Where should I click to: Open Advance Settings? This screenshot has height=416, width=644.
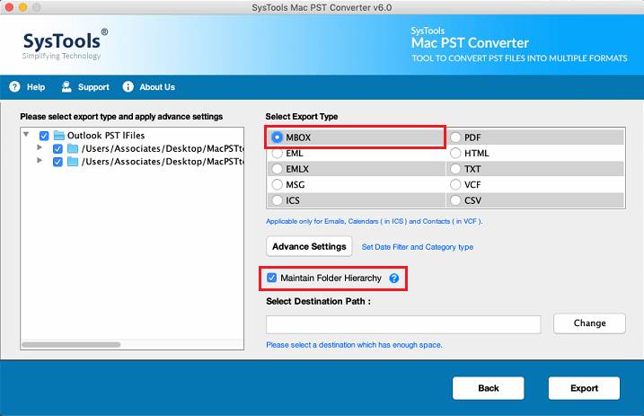309,246
